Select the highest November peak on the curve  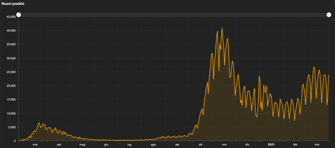point(222,28)
